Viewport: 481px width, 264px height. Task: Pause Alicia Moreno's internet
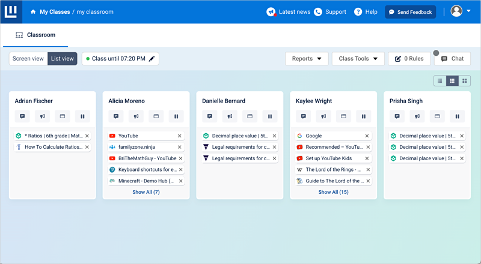pyautogui.click(x=176, y=116)
